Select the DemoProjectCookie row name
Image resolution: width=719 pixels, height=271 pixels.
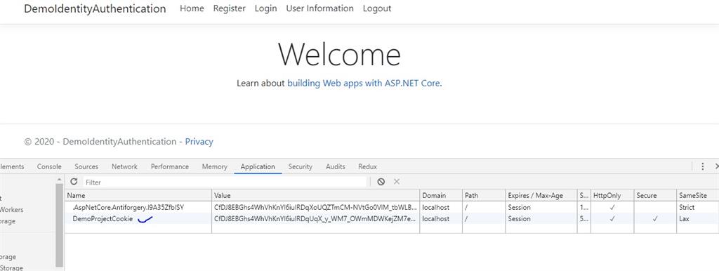coord(103,219)
